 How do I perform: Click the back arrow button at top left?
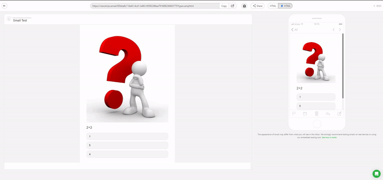(4, 6)
